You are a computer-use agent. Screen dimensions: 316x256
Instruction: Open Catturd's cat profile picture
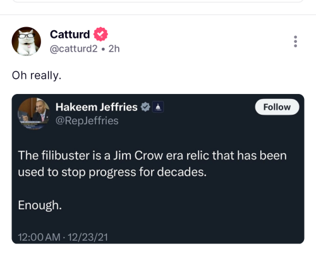(x=27, y=41)
